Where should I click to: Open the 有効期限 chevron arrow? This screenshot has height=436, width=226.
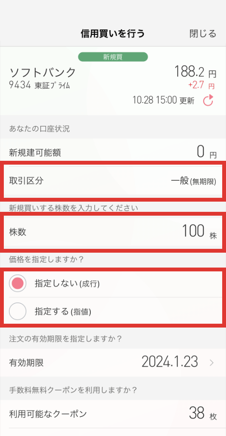(x=212, y=362)
